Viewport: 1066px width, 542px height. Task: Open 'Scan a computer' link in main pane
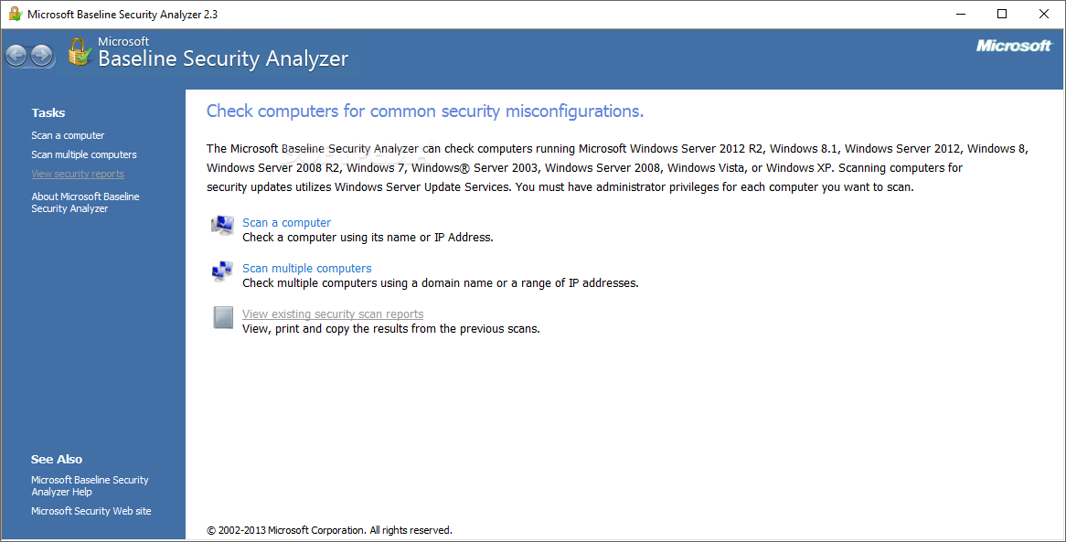(286, 222)
